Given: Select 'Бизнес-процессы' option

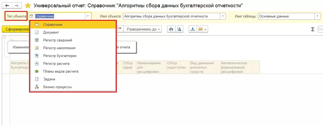Looking at the screenshot, I should click(73, 87).
